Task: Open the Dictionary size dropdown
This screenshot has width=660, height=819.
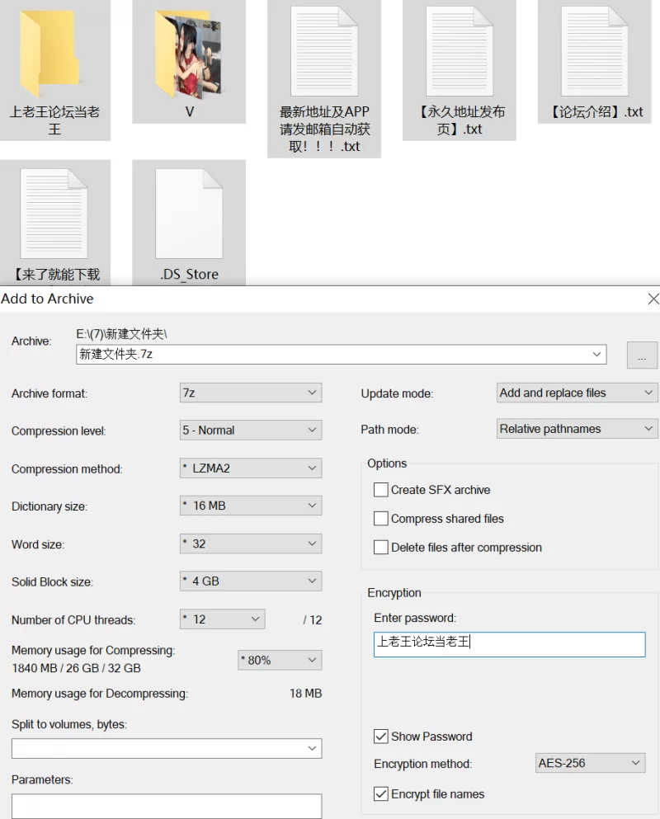Action: [x=251, y=506]
